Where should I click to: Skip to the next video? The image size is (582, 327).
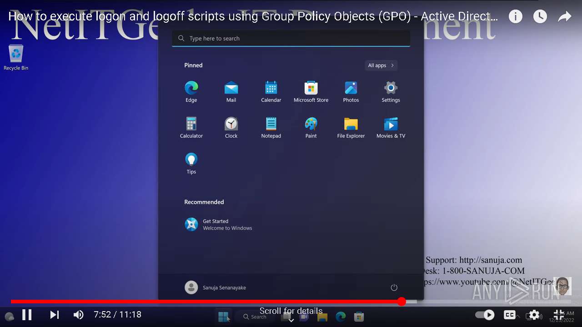(54, 315)
